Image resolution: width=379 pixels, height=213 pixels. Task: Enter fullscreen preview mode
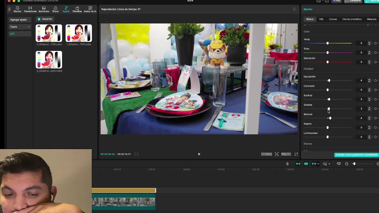click(x=296, y=154)
